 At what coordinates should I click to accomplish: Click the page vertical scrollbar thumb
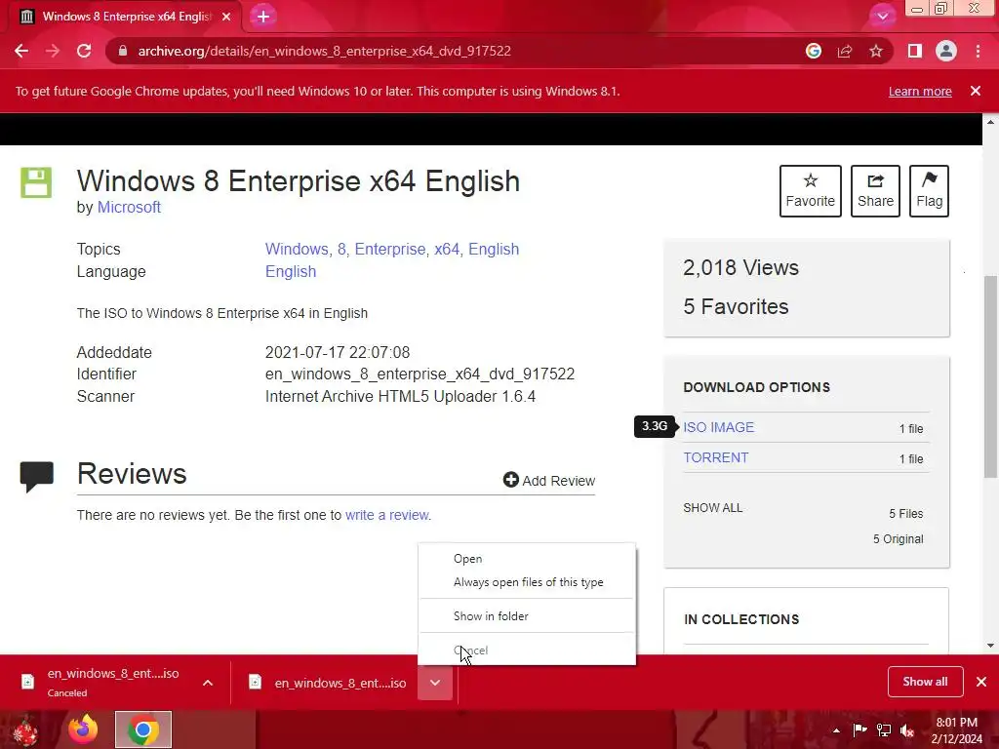click(x=990, y=376)
